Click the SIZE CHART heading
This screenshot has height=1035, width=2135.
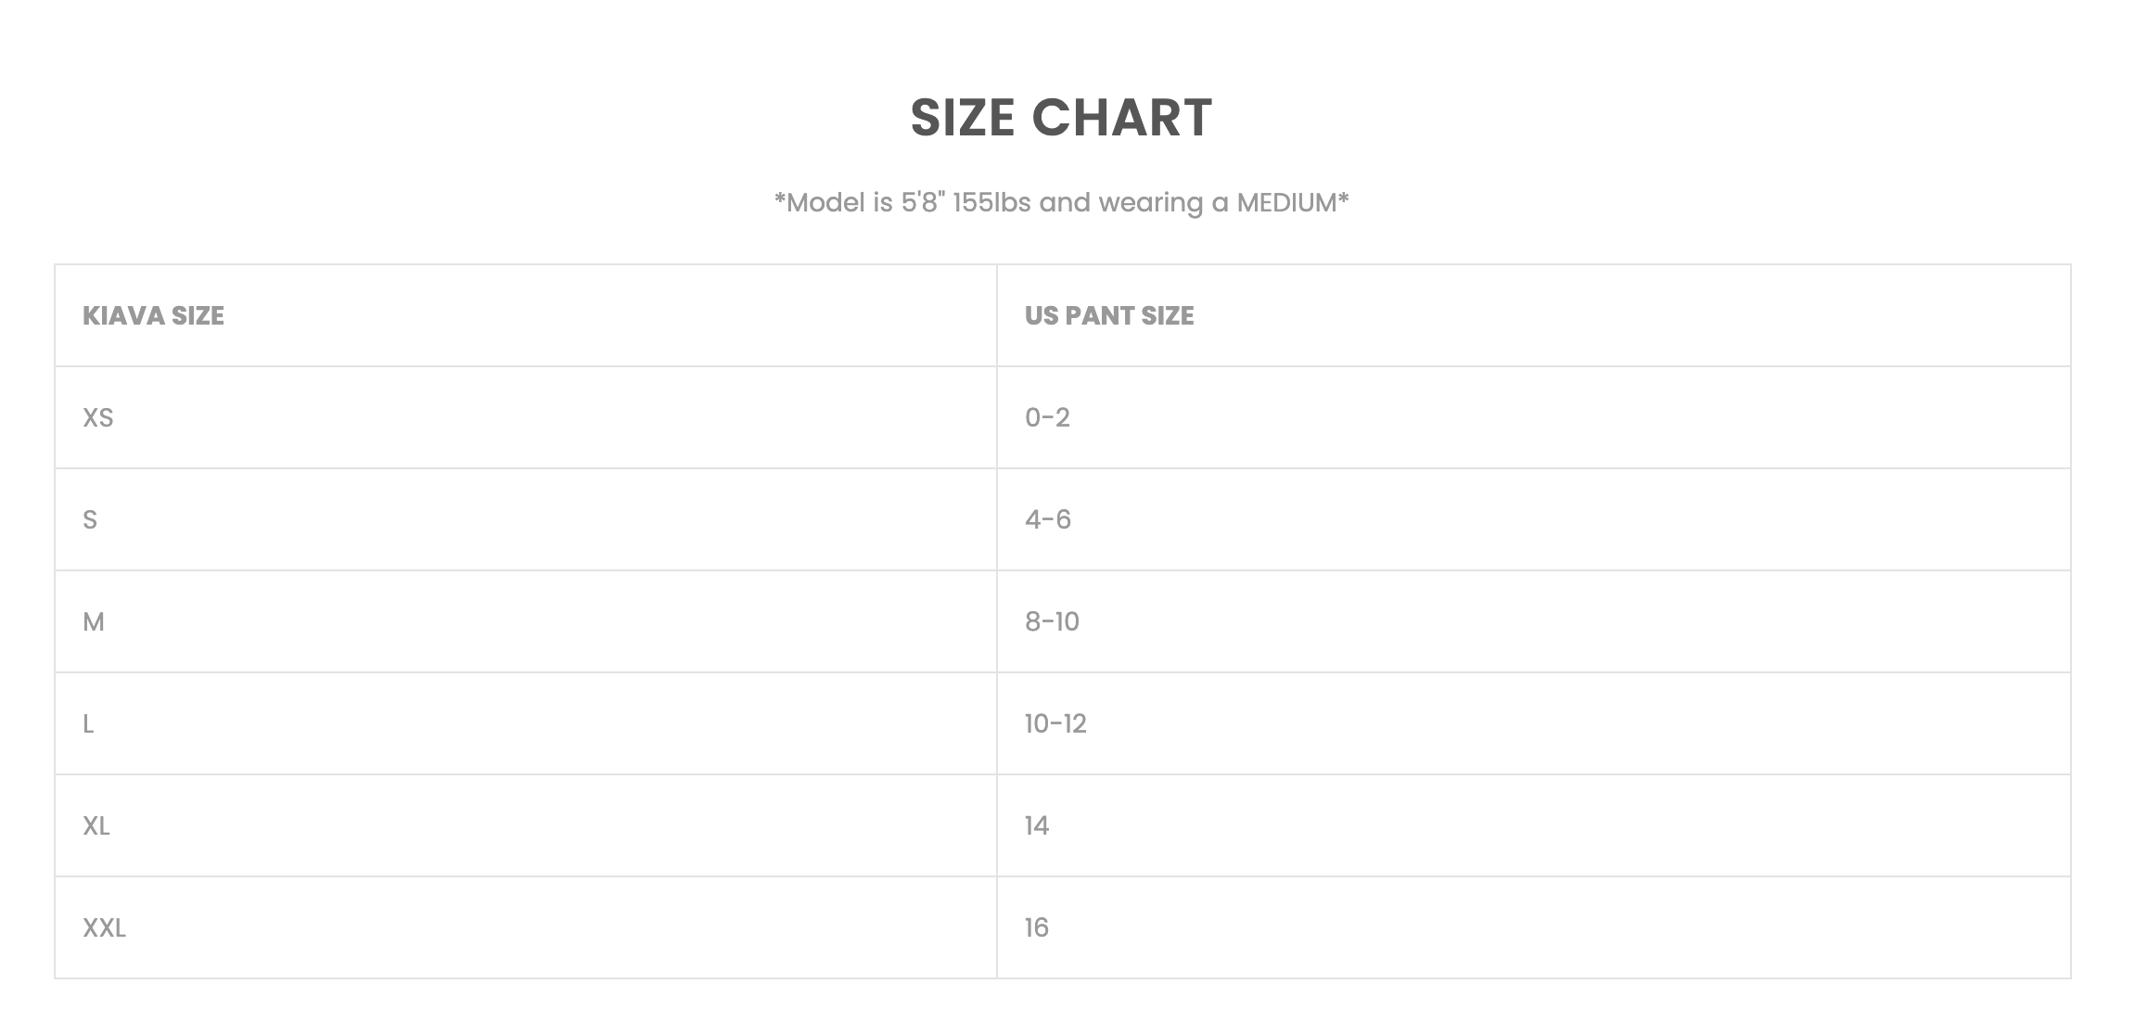pos(1061,118)
